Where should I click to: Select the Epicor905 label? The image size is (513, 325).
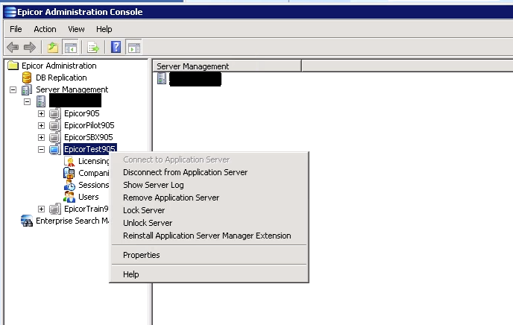[x=82, y=113]
